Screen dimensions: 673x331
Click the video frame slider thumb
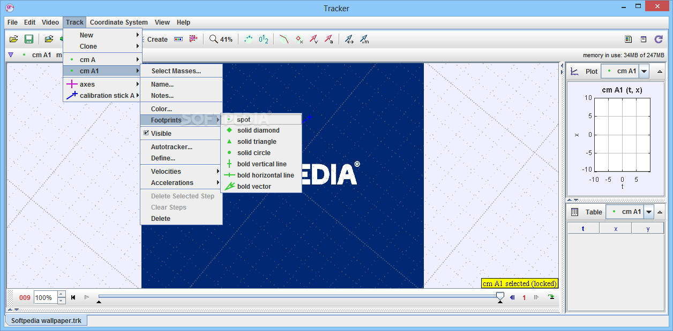500,296
